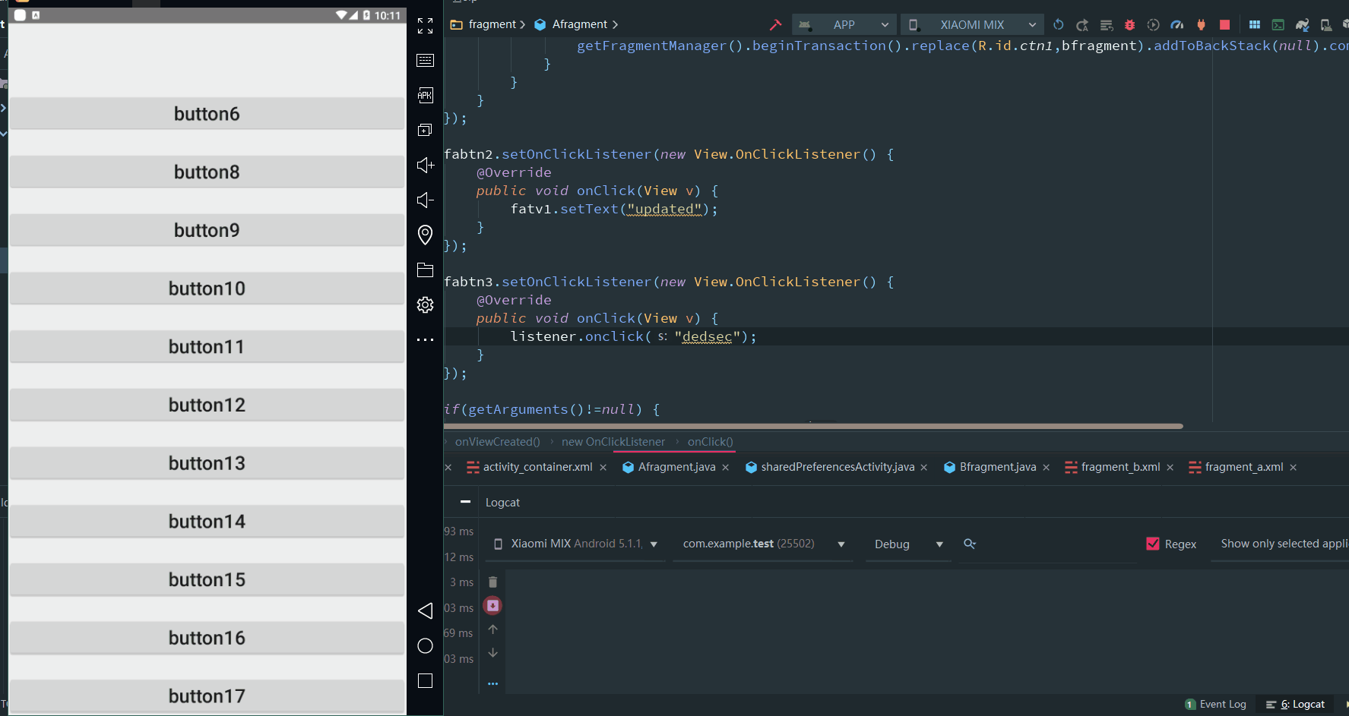Open more logcat actions ellipsis
The height and width of the screenshot is (716, 1349).
(x=492, y=683)
